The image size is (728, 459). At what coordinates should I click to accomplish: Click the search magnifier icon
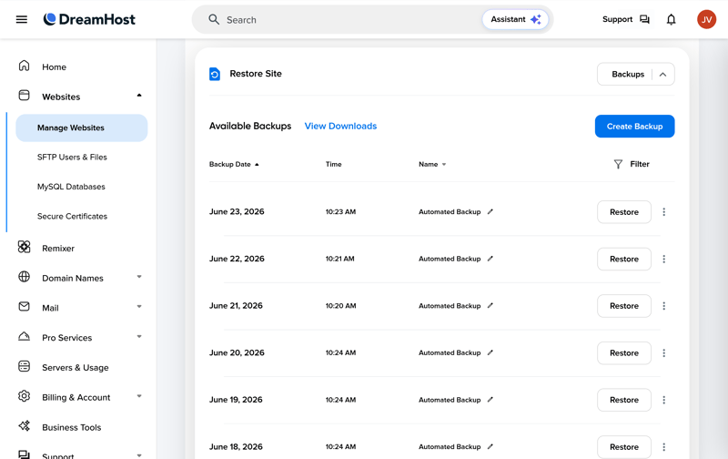coord(214,19)
